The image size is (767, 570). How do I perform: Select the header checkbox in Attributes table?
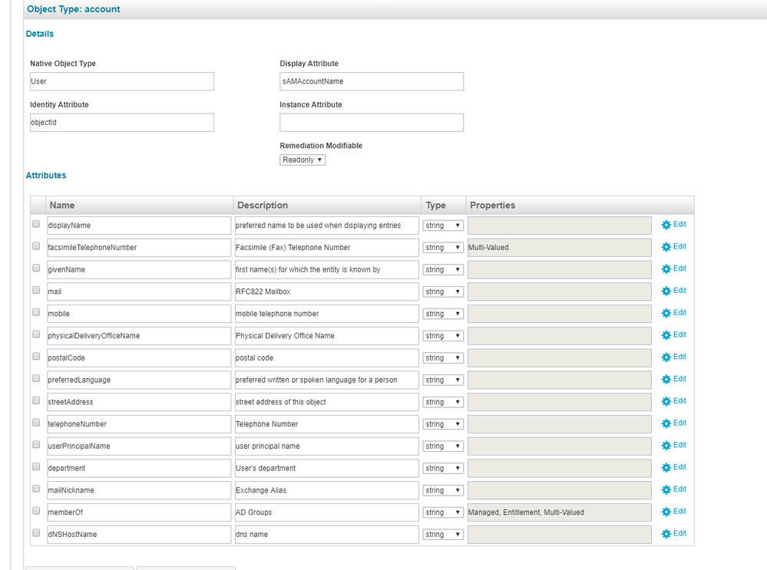(36, 205)
